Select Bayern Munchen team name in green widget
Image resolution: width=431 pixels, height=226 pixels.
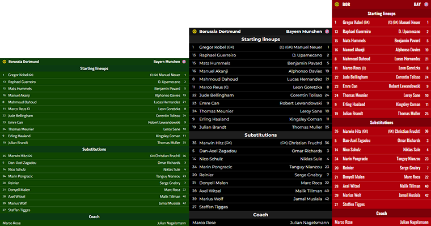tap(167, 62)
